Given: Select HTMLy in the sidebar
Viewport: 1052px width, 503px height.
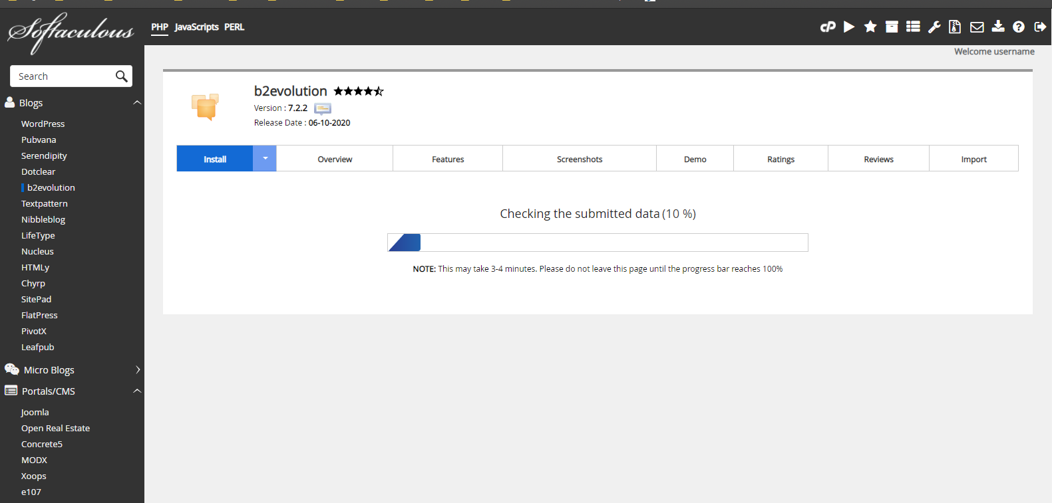Looking at the screenshot, I should coord(35,267).
